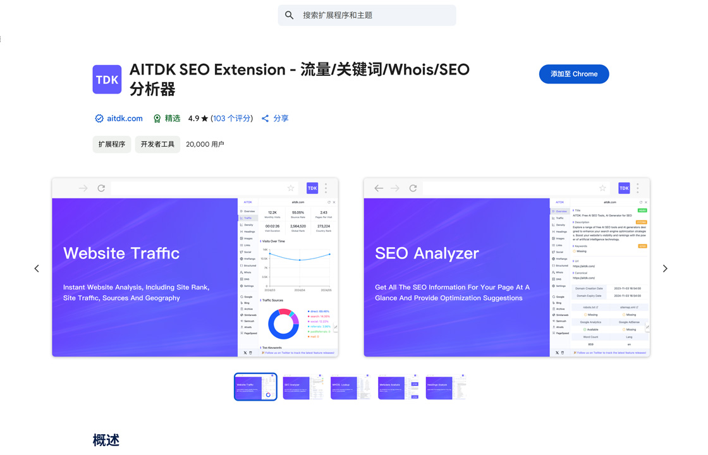Click the 精选 featured badge icon

click(x=157, y=118)
